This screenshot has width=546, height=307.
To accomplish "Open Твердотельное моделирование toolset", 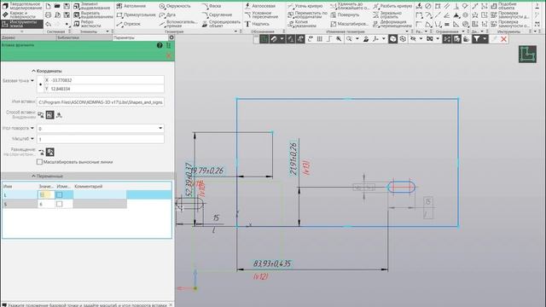I will pyautogui.click(x=22, y=6).
